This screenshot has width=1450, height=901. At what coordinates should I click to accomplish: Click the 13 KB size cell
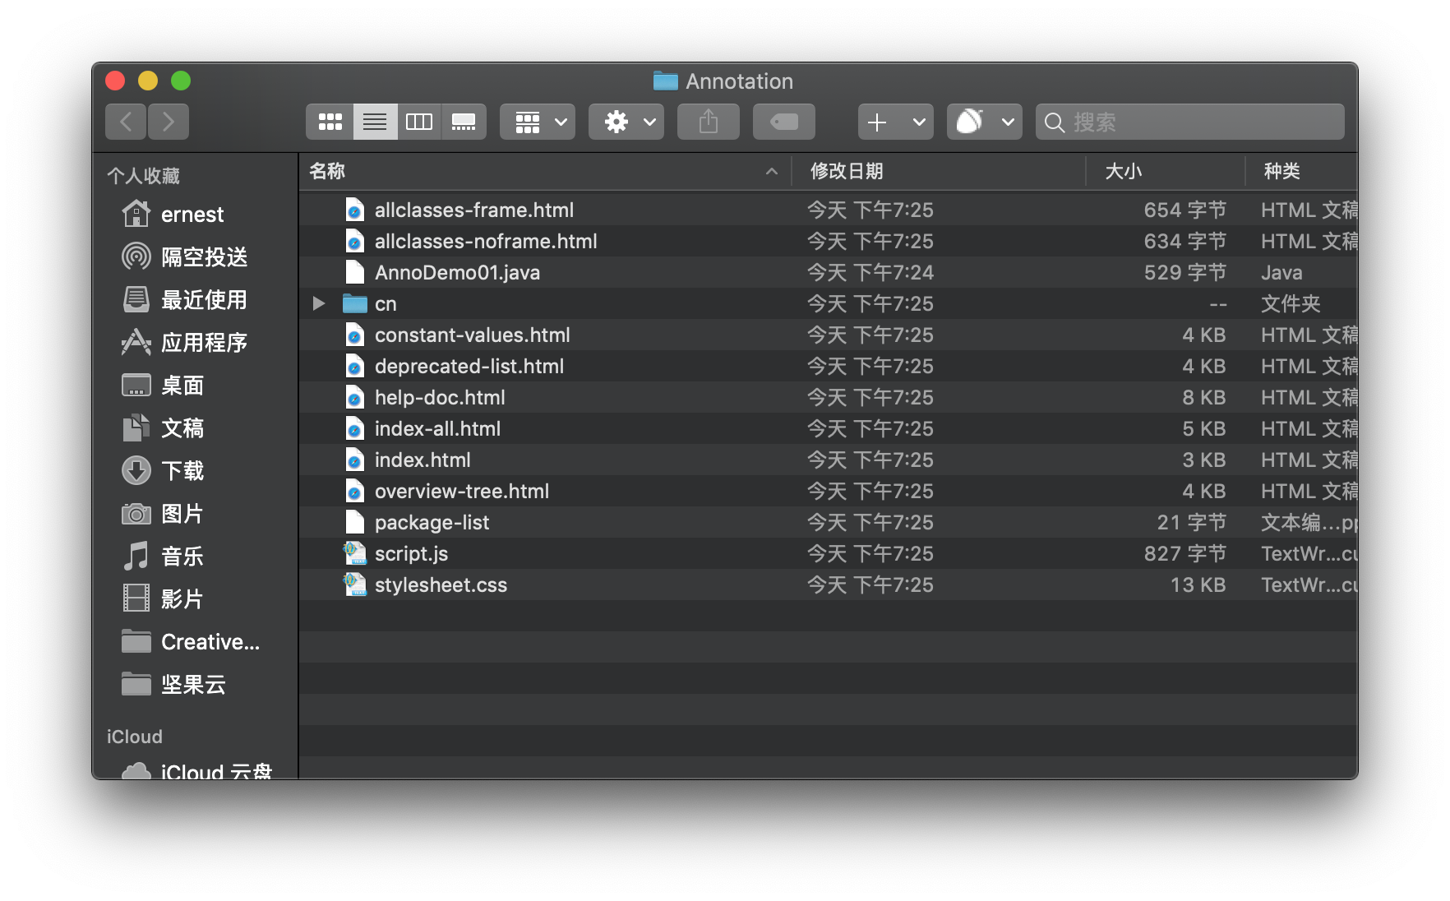1198,585
